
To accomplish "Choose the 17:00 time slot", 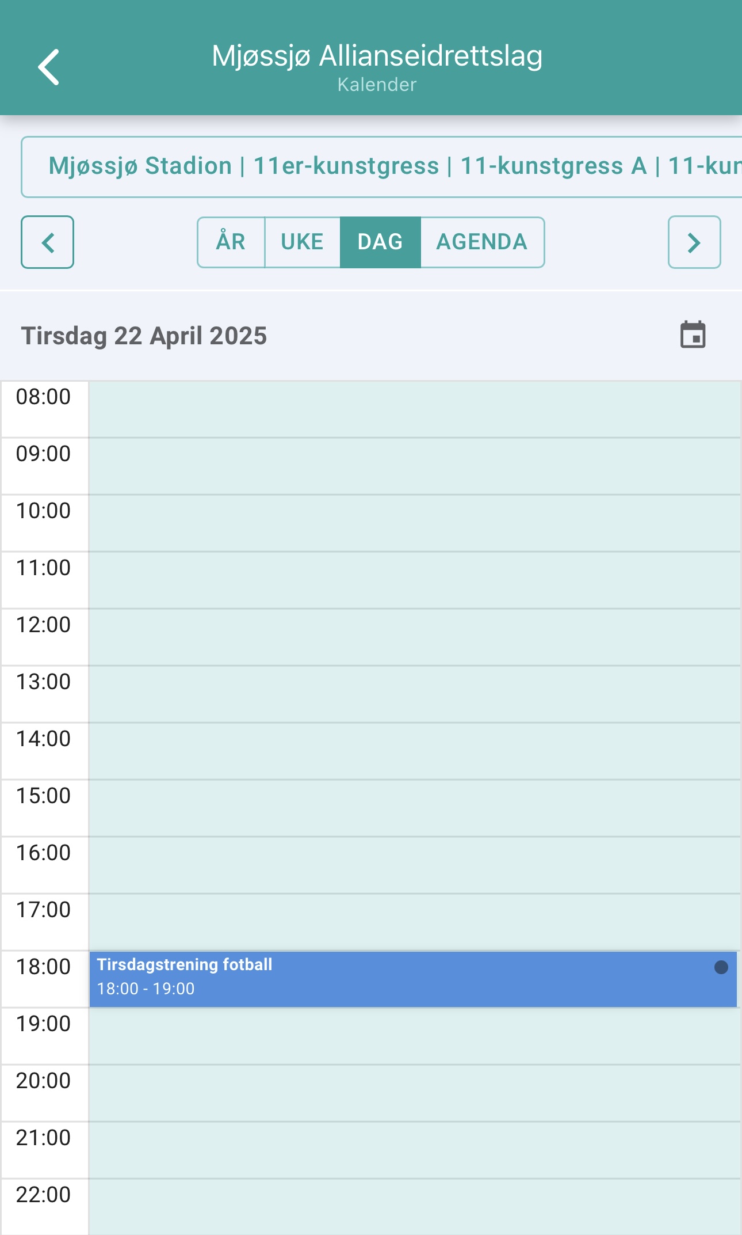I will click(414, 922).
